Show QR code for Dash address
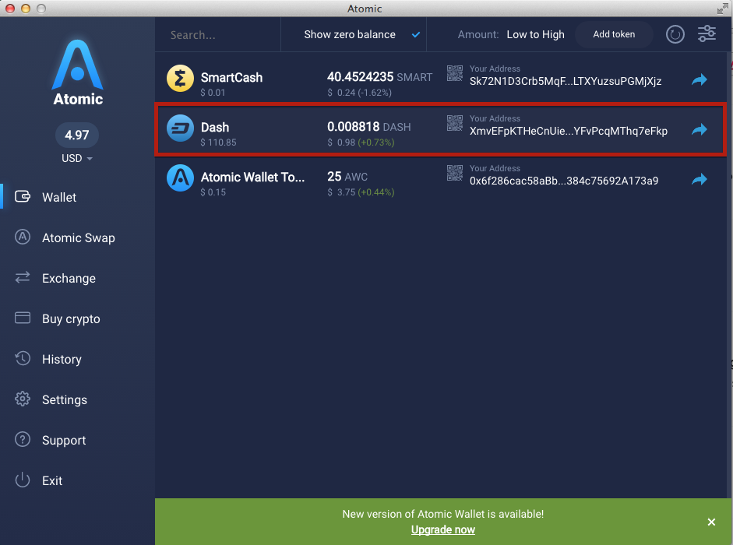733x545 pixels. [454, 123]
